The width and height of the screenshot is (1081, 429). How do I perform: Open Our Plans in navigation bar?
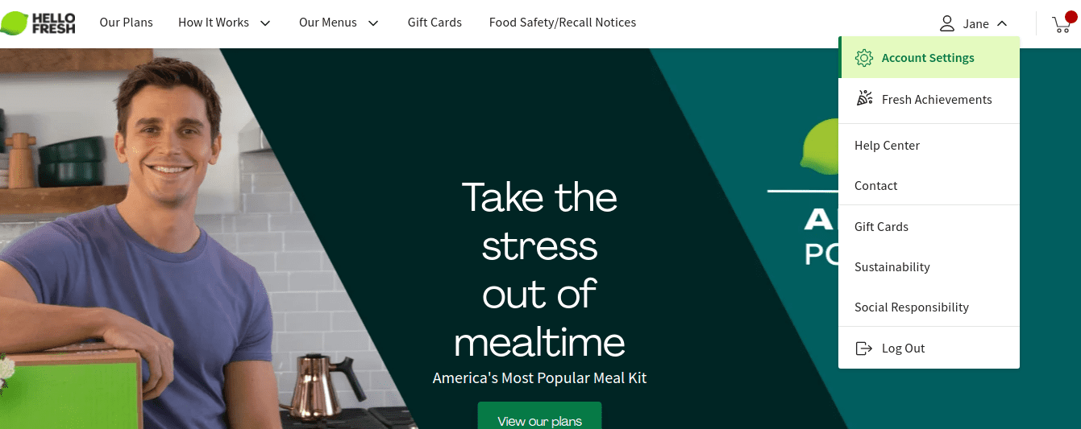point(127,23)
